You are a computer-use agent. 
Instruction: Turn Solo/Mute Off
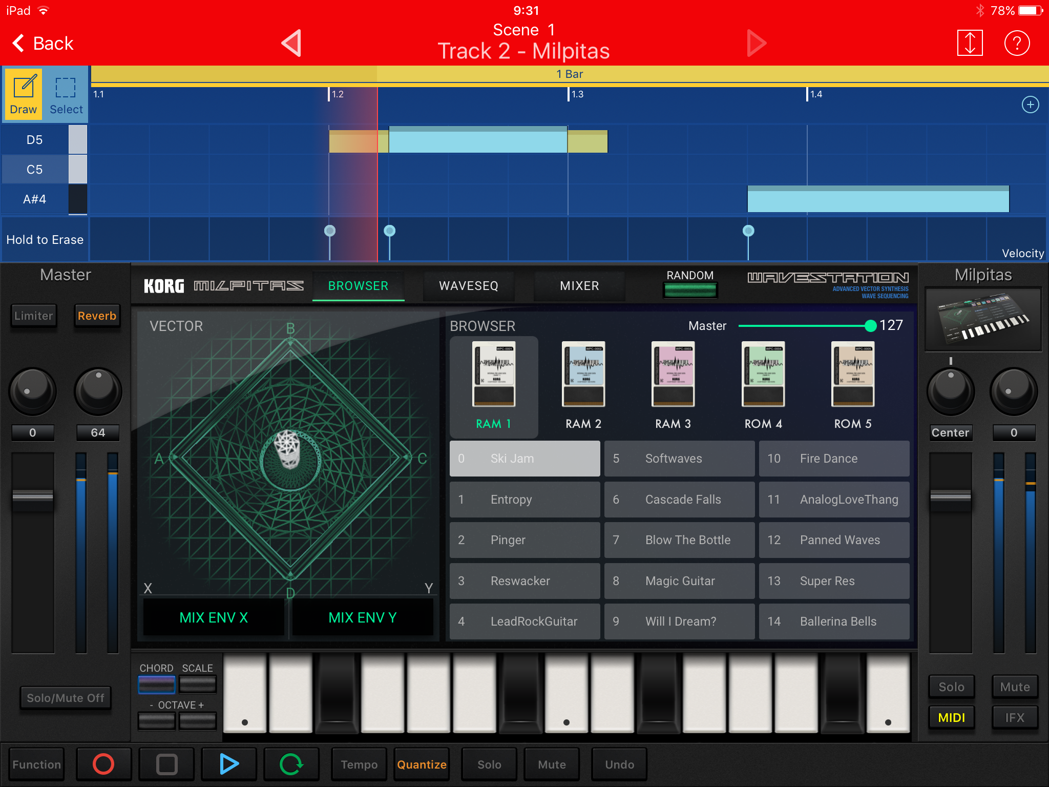coord(66,698)
